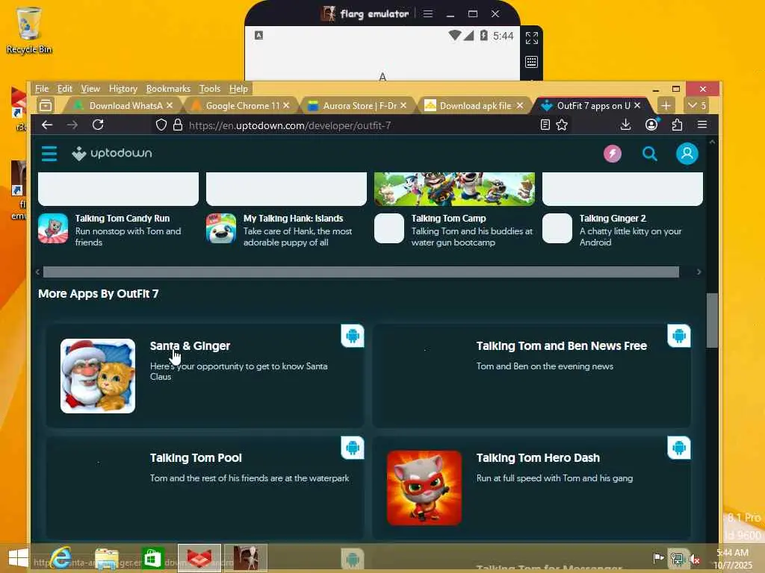Open the Help menu

238,89
